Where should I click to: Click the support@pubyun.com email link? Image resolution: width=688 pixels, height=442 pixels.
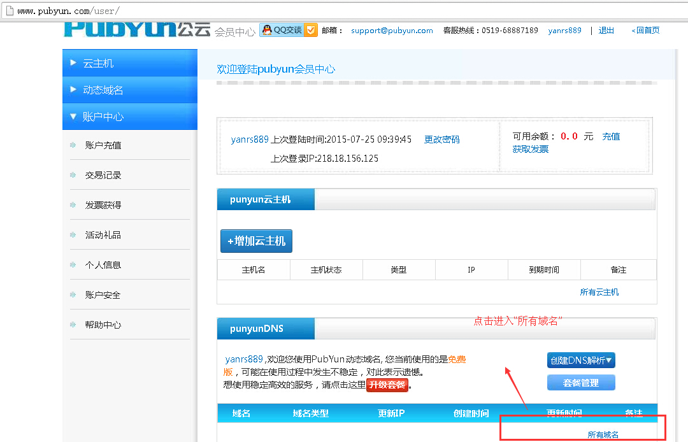(392, 31)
